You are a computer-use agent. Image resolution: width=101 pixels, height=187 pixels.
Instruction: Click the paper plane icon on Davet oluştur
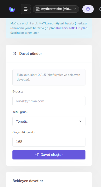point(37,155)
